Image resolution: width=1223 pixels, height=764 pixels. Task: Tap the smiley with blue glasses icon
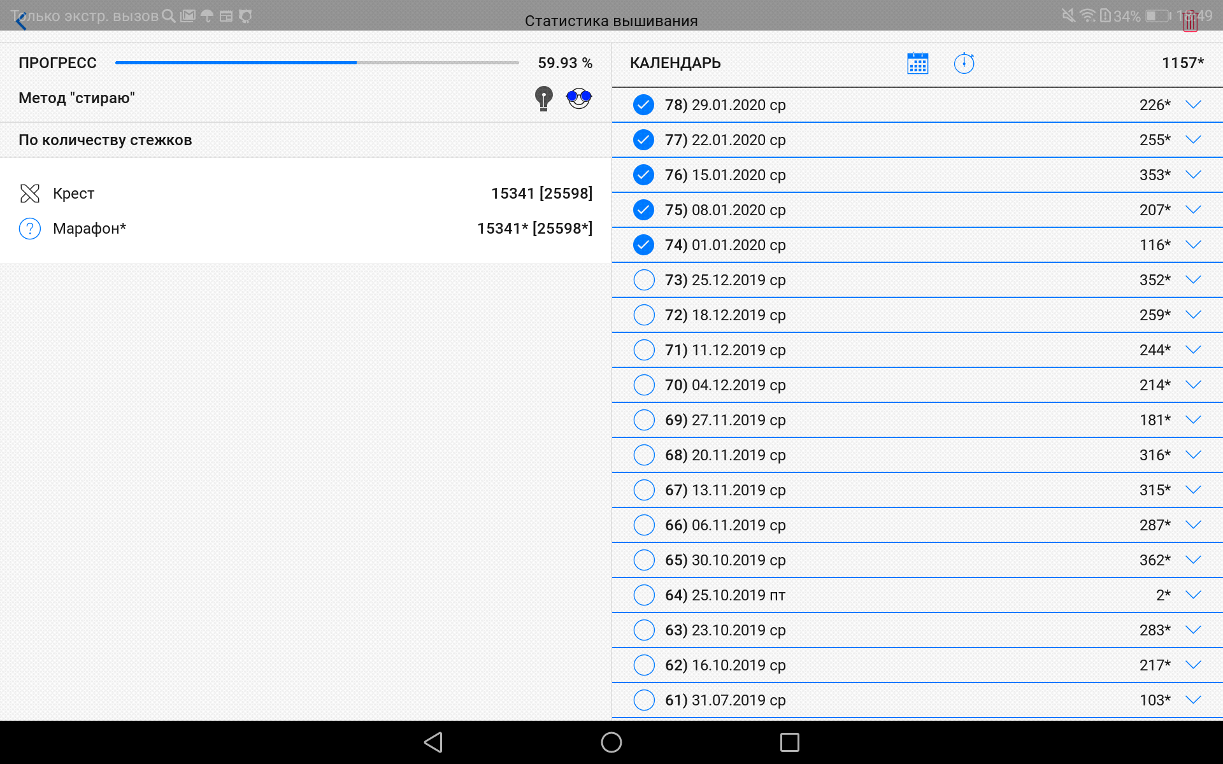pyautogui.click(x=578, y=99)
